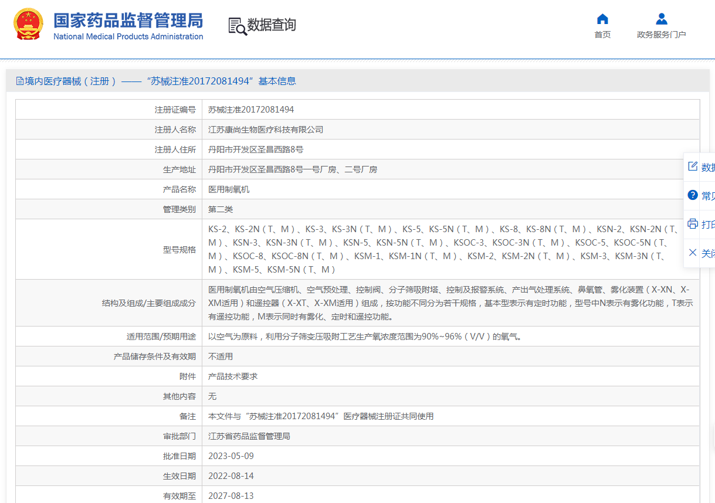Click the question mark help icon
Viewport: 715px width, 503px height.
click(x=693, y=195)
